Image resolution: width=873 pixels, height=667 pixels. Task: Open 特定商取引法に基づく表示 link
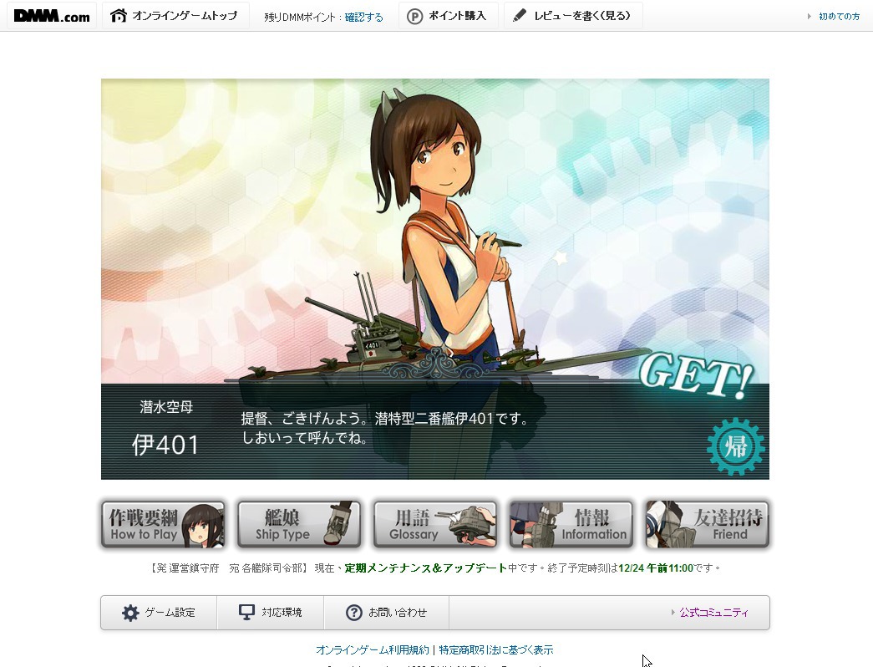496,649
